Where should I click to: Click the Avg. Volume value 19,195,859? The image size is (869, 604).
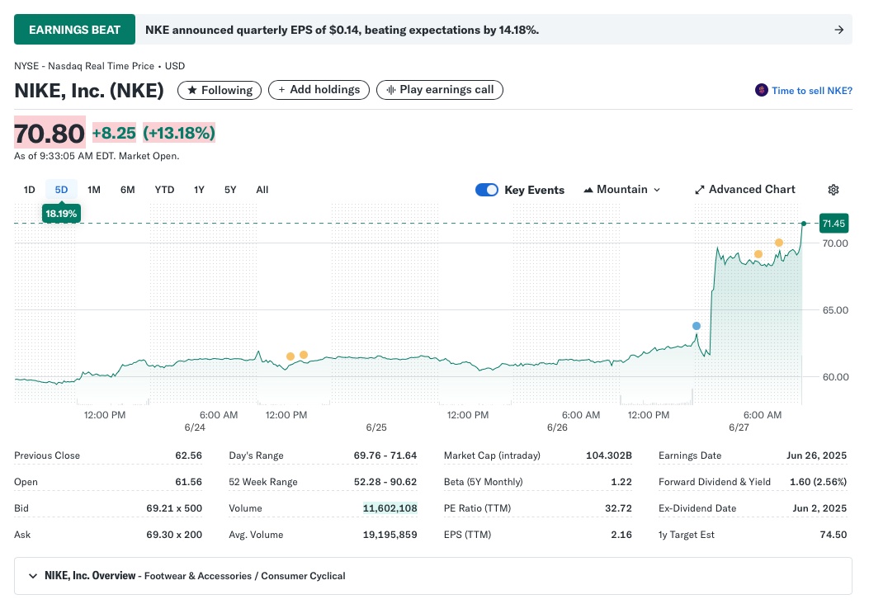tap(390, 535)
